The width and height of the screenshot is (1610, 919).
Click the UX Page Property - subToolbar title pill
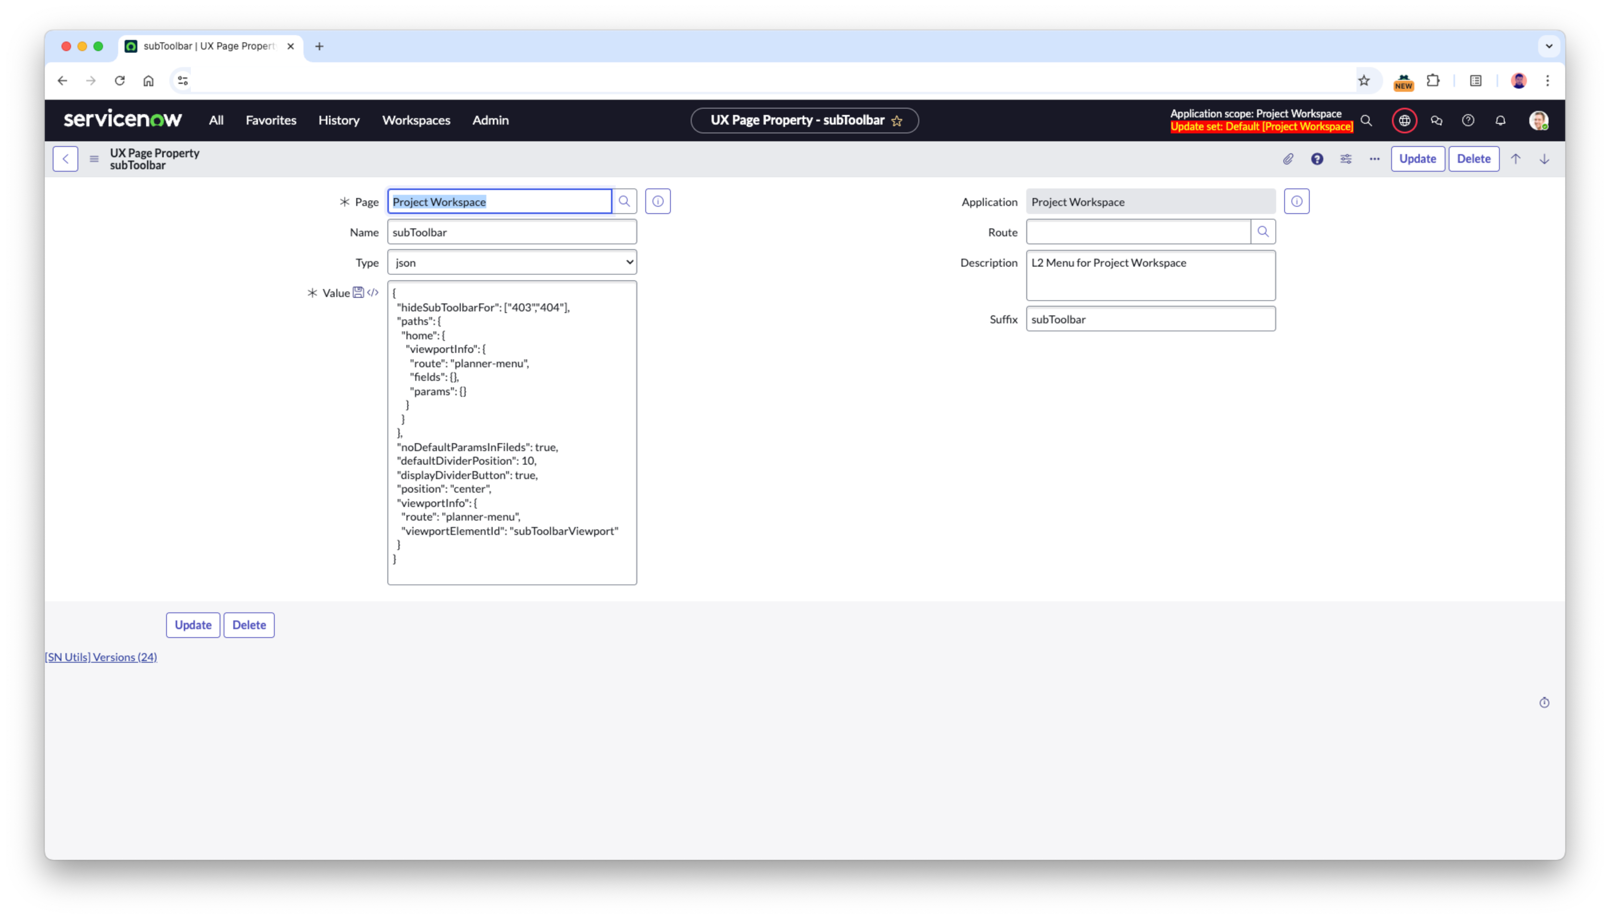pos(805,120)
